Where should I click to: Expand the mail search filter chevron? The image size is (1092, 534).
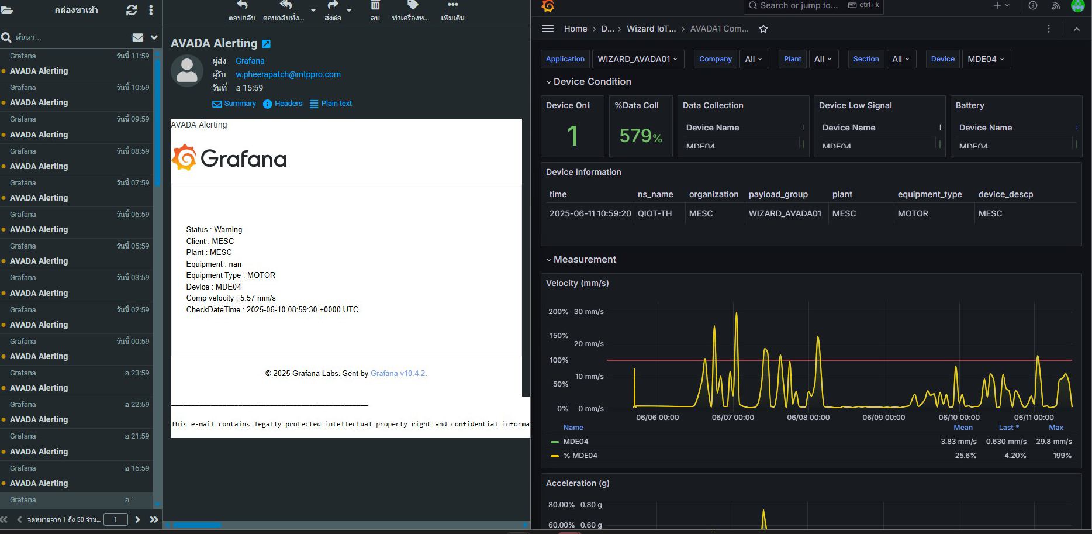[x=154, y=37]
